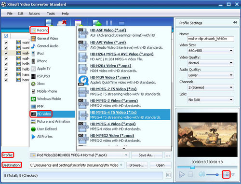
Task: Select the Xbox category
Action: pyautogui.click(x=38, y=84)
